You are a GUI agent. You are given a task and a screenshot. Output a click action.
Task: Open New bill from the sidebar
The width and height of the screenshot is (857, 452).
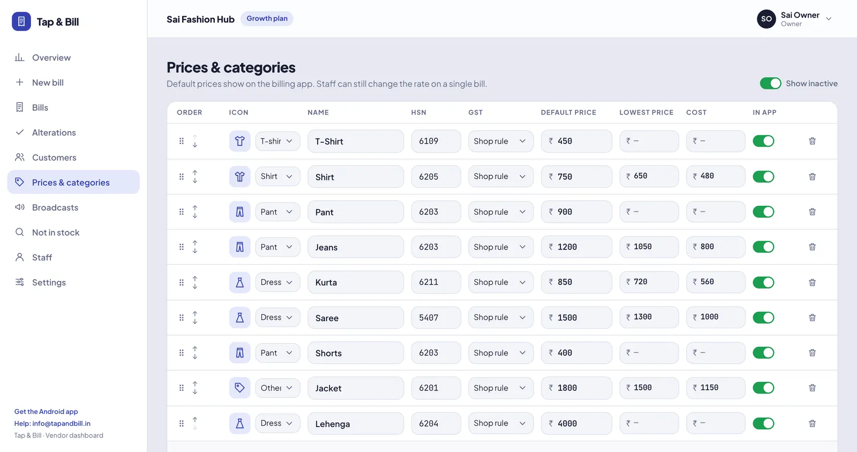[73, 82]
